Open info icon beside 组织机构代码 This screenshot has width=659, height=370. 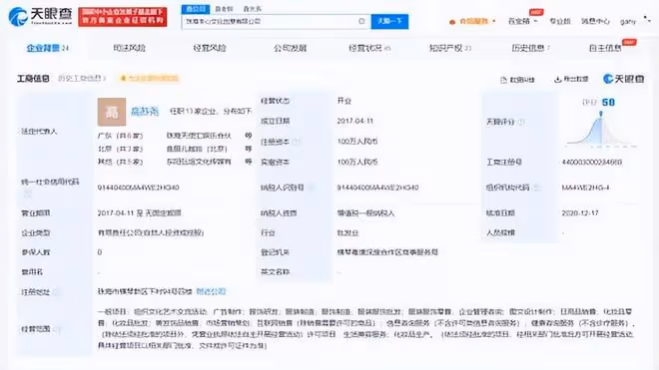[536, 187]
